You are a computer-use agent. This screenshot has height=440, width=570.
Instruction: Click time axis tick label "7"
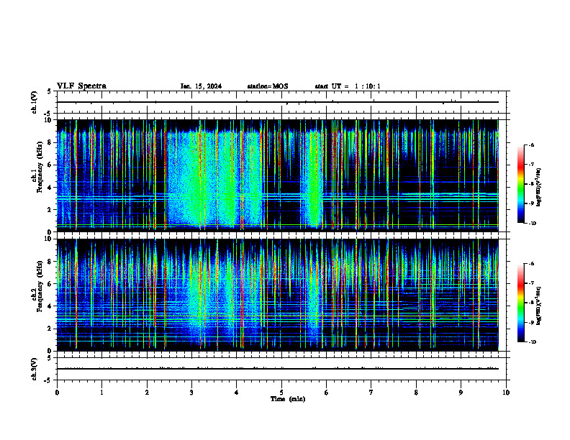(371, 393)
